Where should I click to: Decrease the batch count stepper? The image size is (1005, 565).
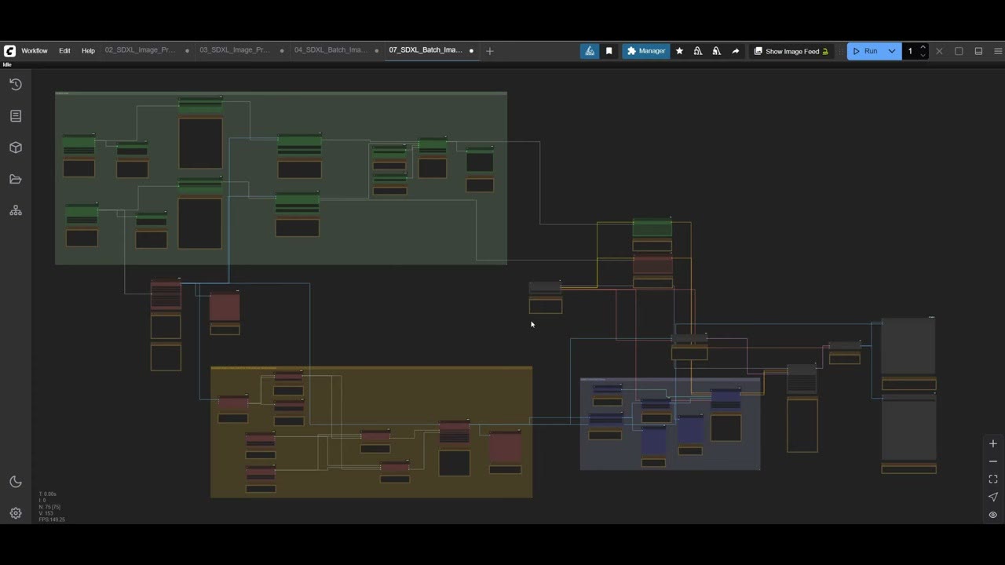coord(923,55)
